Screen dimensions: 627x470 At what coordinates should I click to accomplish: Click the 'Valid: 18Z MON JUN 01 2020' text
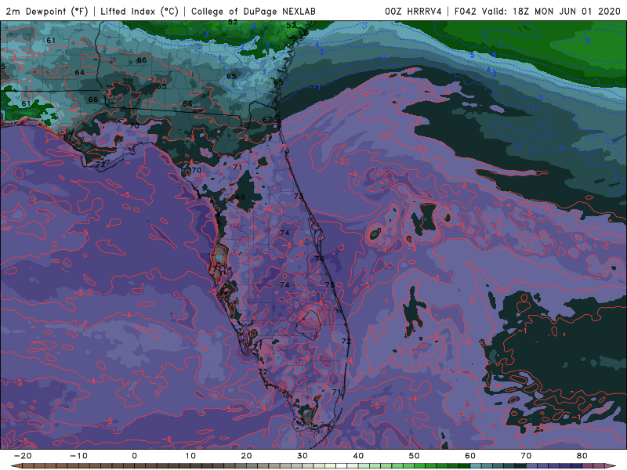pos(551,12)
